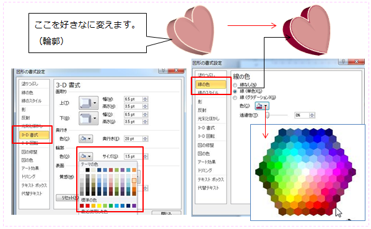Viewport: 371px width, 229px height.
Task: Select left pink heart shape
Action: click(191, 30)
